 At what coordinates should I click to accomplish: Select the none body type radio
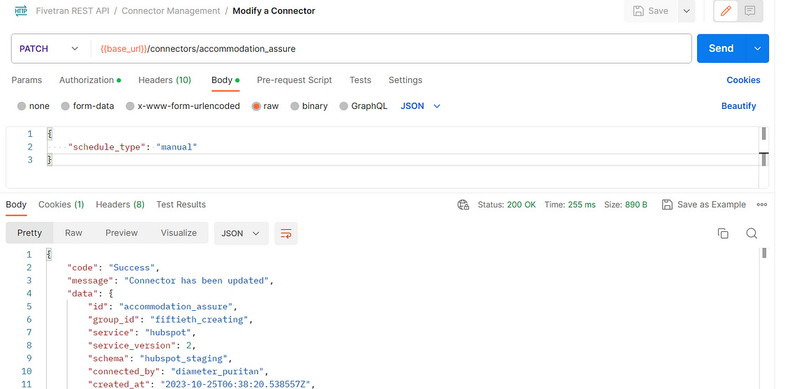tap(22, 106)
